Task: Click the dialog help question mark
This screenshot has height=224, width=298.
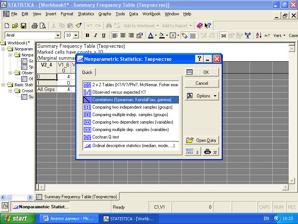Action: click(x=199, y=59)
